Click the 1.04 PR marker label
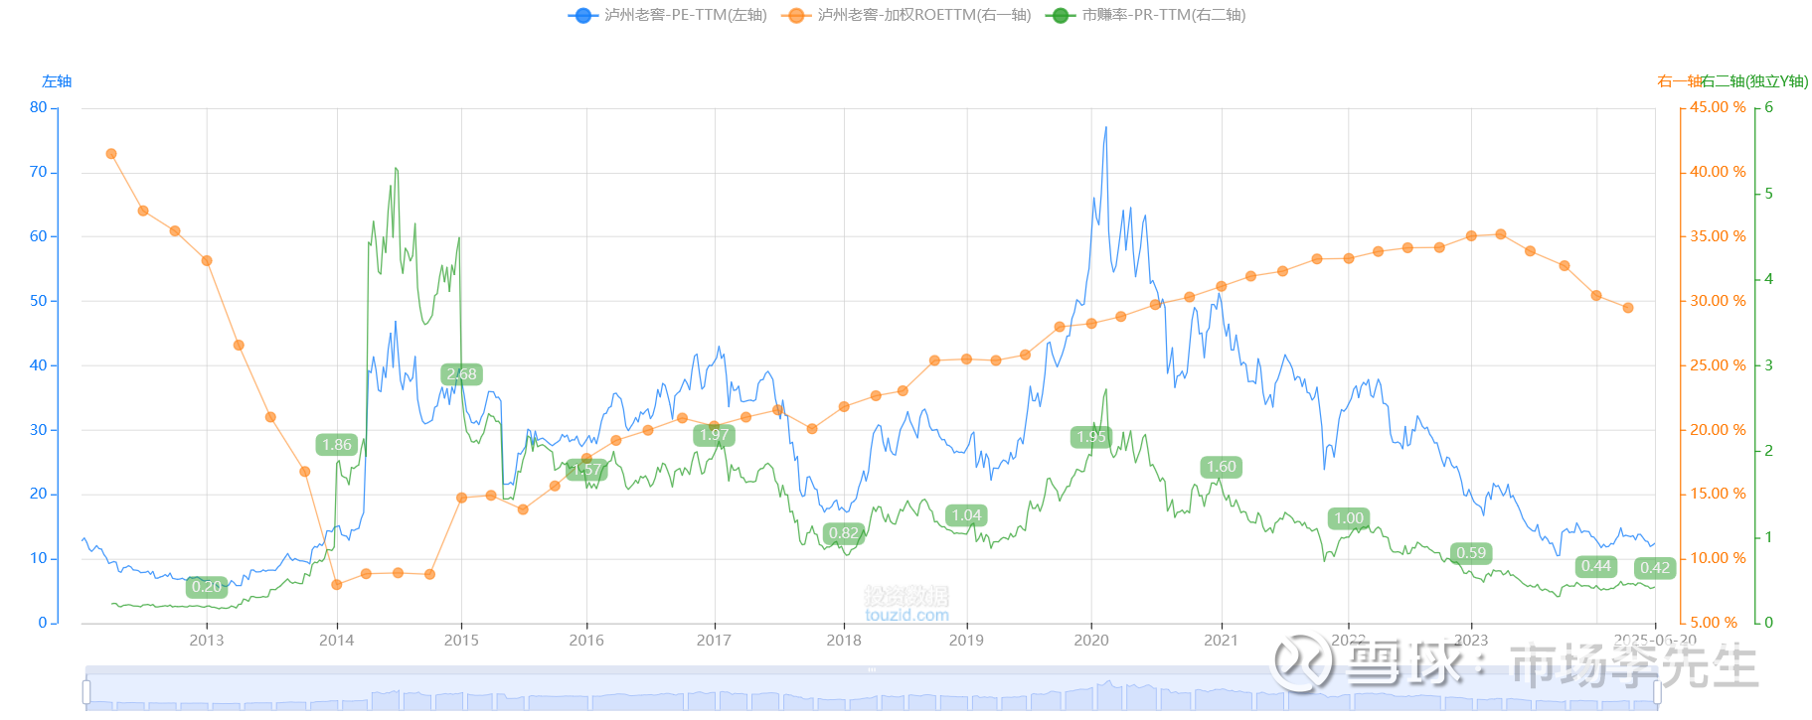The height and width of the screenshot is (720, 1812). pos(966,515)
